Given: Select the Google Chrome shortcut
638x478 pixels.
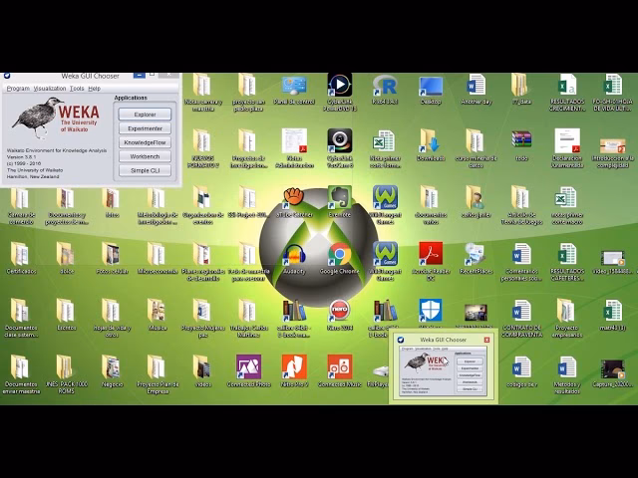Looking at the screenshot, I should 340,259.
